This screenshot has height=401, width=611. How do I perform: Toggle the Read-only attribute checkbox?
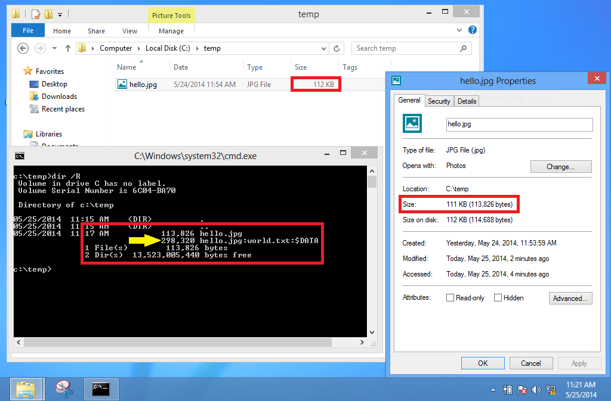[x=450, y=297]
